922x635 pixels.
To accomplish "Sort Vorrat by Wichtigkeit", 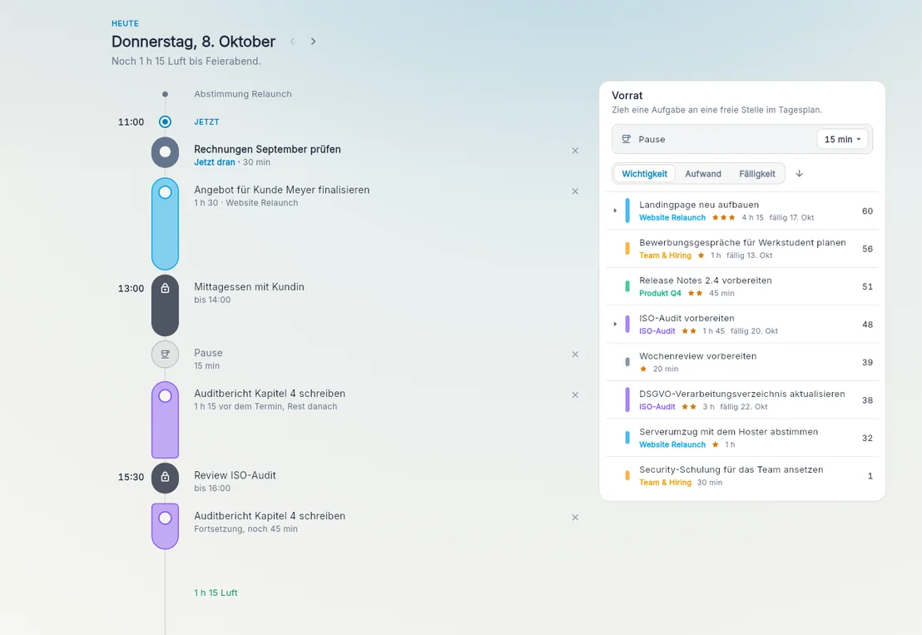I will [644, 173].
